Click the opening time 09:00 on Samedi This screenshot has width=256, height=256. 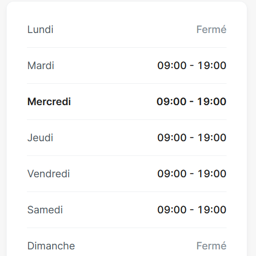pos(172,210)
